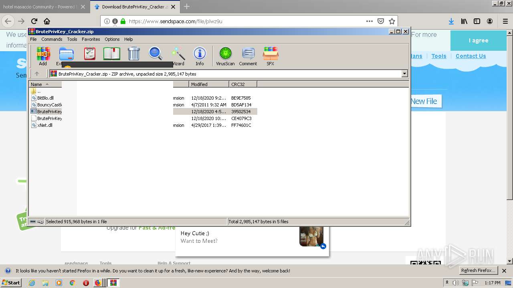Click the Find magnifier icon in WinRAR

pos(156,54)
